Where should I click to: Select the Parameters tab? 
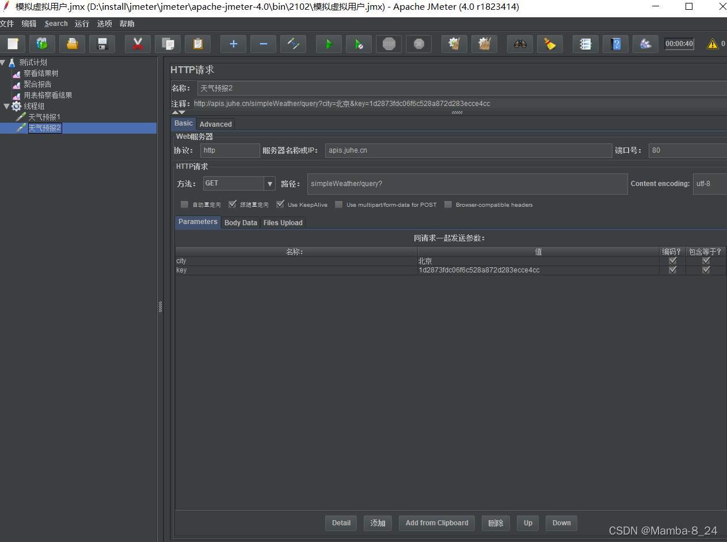click(x=197, y=222)
